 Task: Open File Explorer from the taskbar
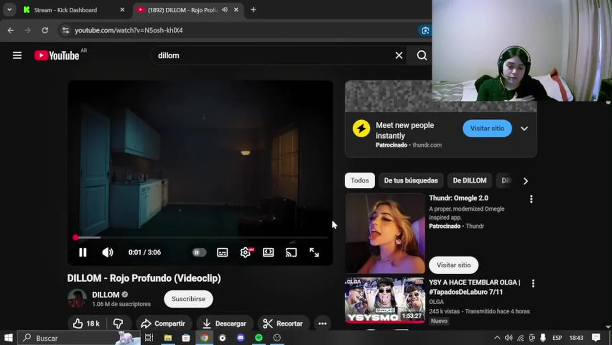tap(168, 338)
